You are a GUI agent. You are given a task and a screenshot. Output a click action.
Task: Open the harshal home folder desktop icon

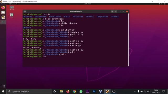pyautogui.click(x=12, y=8)
